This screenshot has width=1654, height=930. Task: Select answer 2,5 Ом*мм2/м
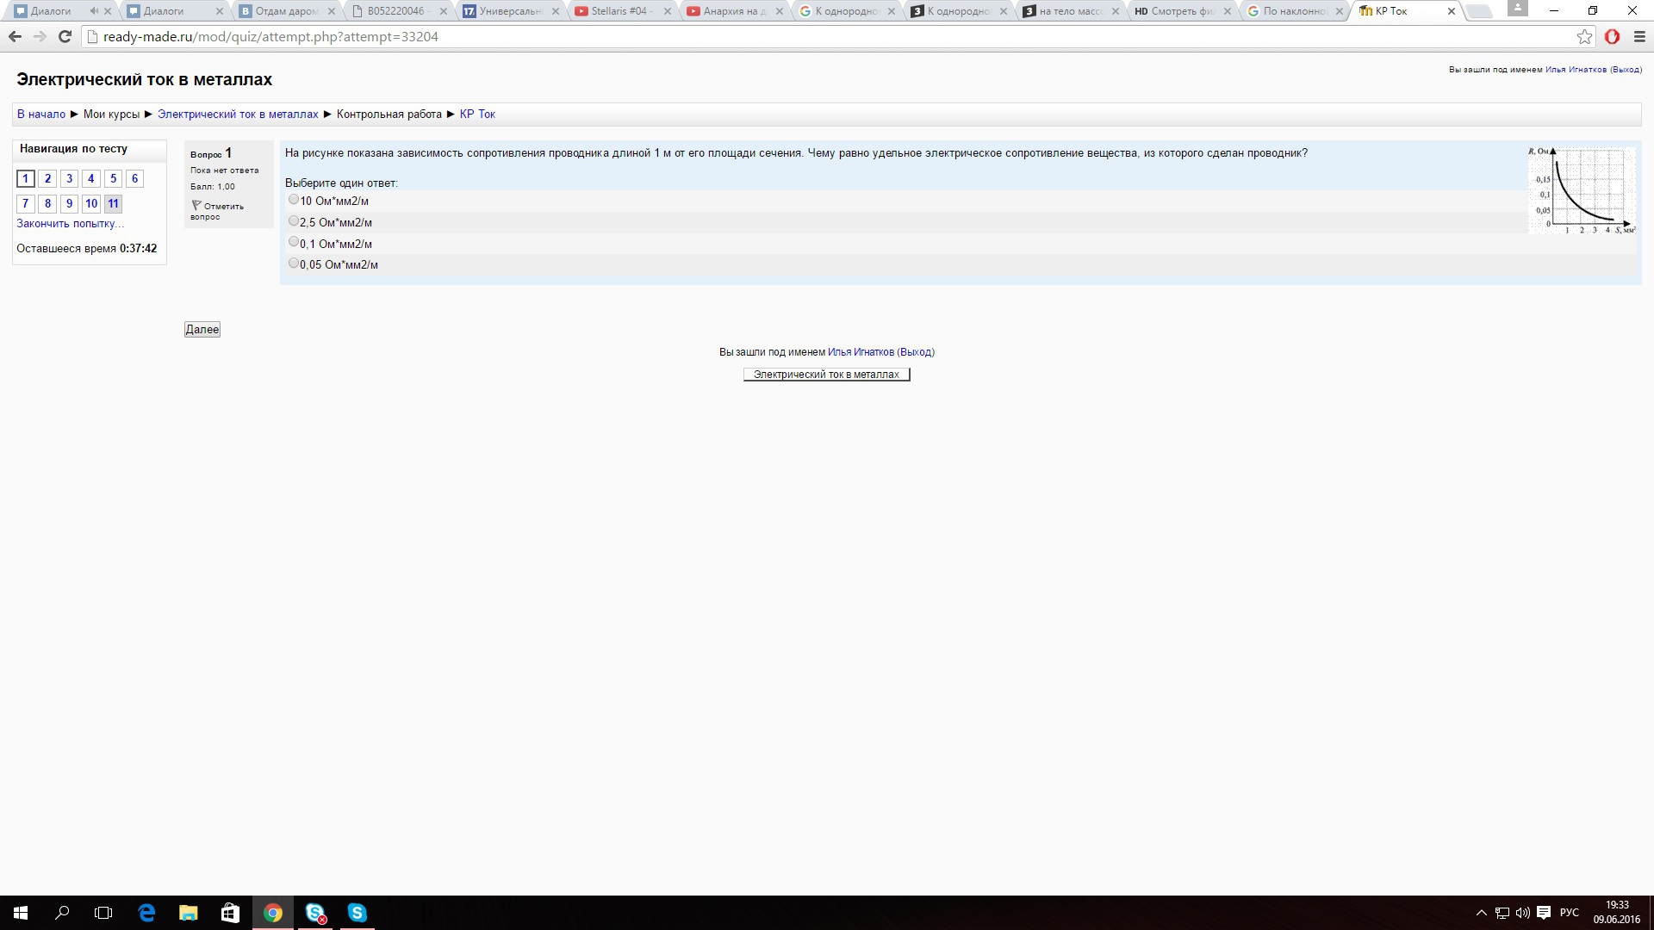(294, 221)
